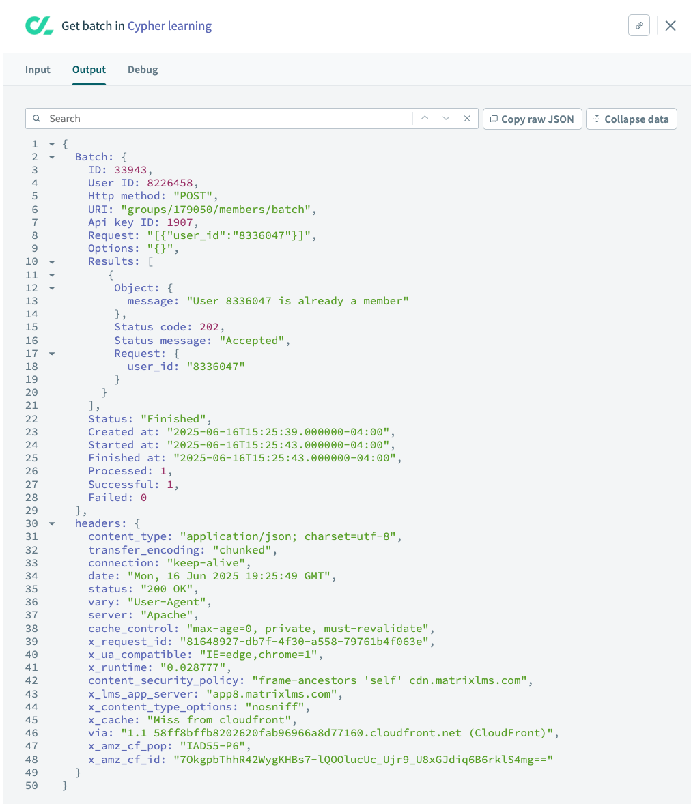Image resolution: width=691 pixels, height=804 pixels.
Task: Click status value "200 OK"
Action: click(x=167, y=589)
